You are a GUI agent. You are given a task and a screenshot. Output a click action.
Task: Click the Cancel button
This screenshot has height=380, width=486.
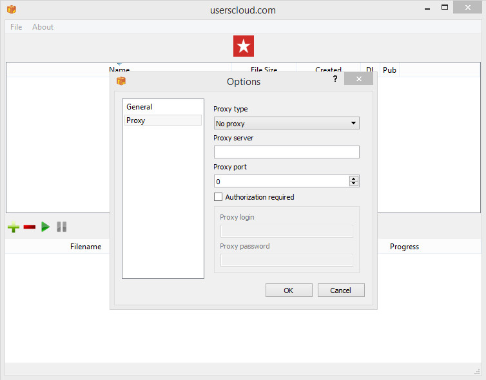[341, 290]
